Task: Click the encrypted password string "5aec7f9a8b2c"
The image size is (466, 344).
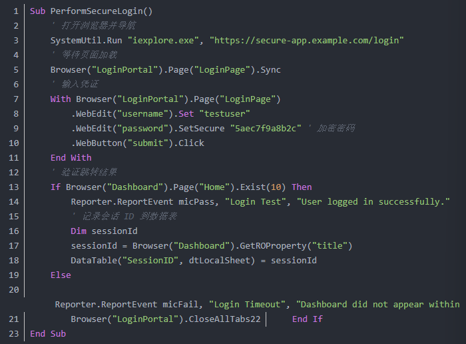Action: point(266,128)
